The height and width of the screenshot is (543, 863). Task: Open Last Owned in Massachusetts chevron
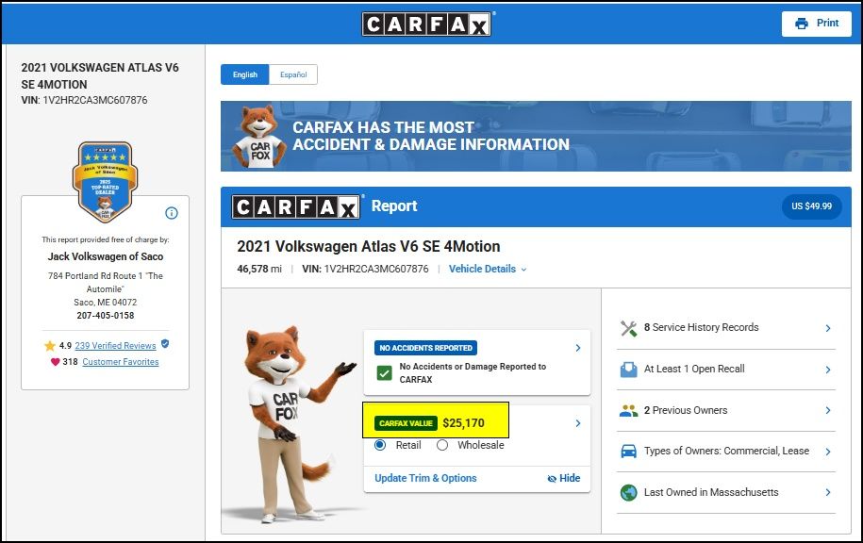pyautogui.click(x=828, y=492)
